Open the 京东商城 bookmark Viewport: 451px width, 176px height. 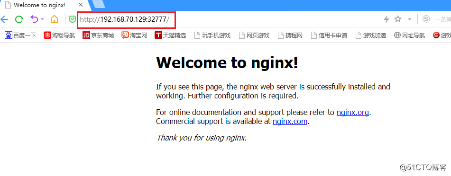click(98, 35)
